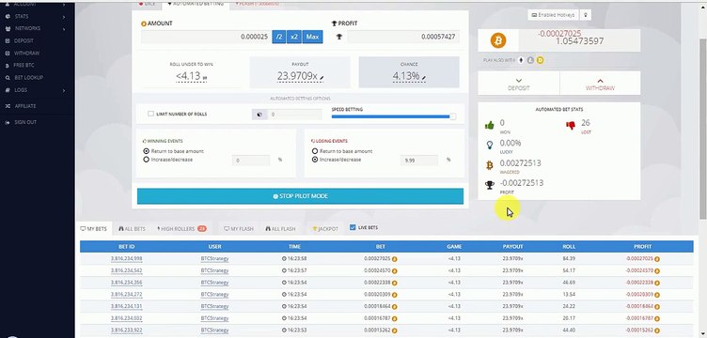The width and height of the screenshot is (707, 338).
Task: Double the bet amount with x2
Action: tap(294, 37)
